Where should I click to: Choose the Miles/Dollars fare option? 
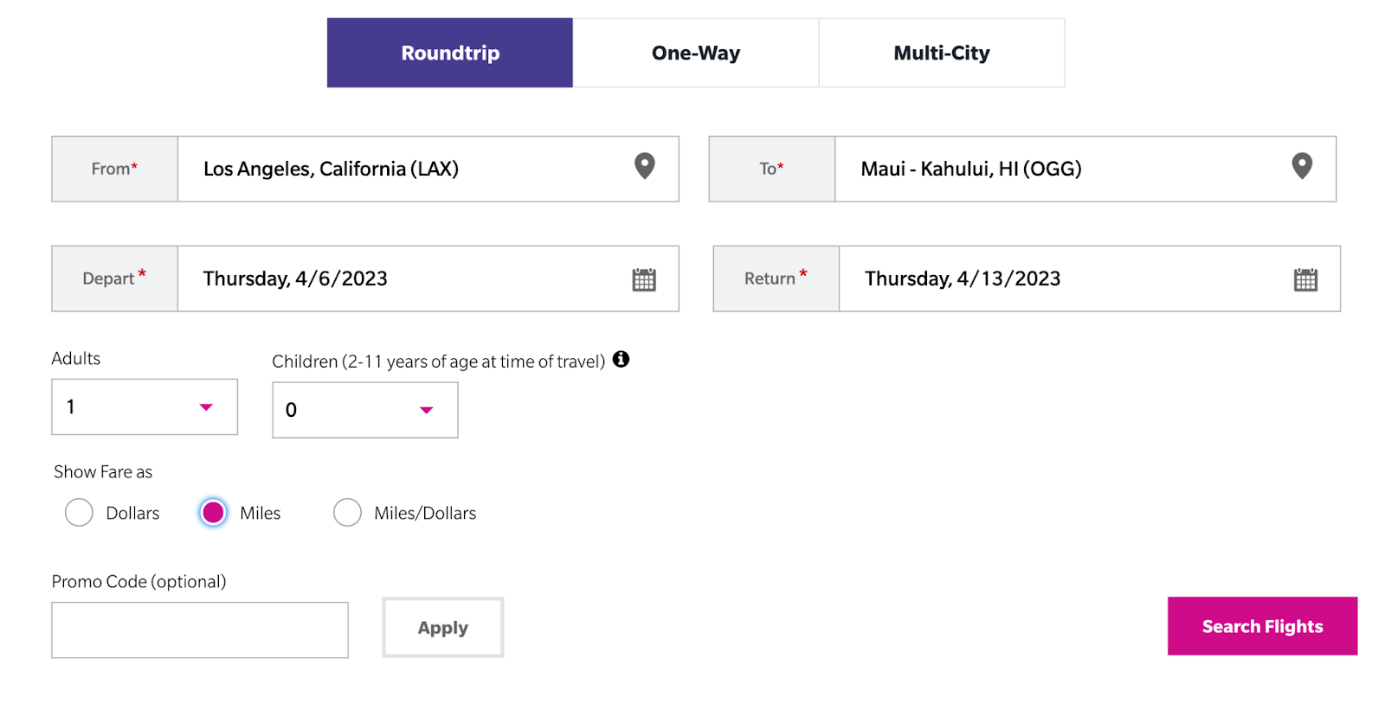(347, 512)
